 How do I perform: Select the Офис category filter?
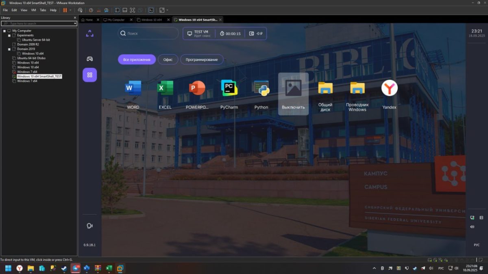pyautogui.click(x=168, y=60)
